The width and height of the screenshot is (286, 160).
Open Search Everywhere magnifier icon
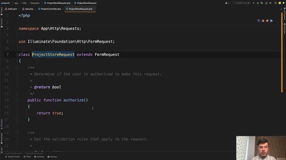[x=275, y=3]
